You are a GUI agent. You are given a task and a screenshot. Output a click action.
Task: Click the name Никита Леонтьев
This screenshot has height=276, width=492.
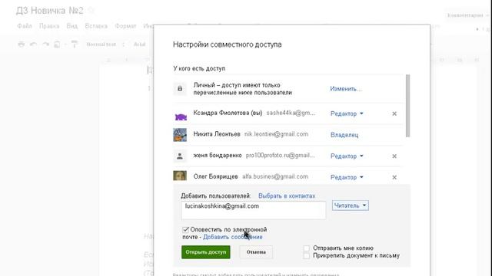(x=217, y=134)
